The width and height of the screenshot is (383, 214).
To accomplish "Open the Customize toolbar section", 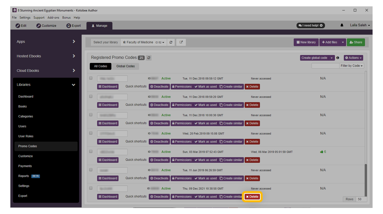I will point(46,26).
